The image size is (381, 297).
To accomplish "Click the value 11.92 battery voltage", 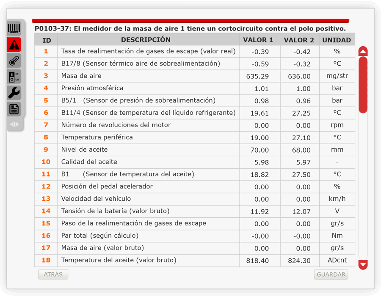I will pyautogui.click(x=260, y=211).
